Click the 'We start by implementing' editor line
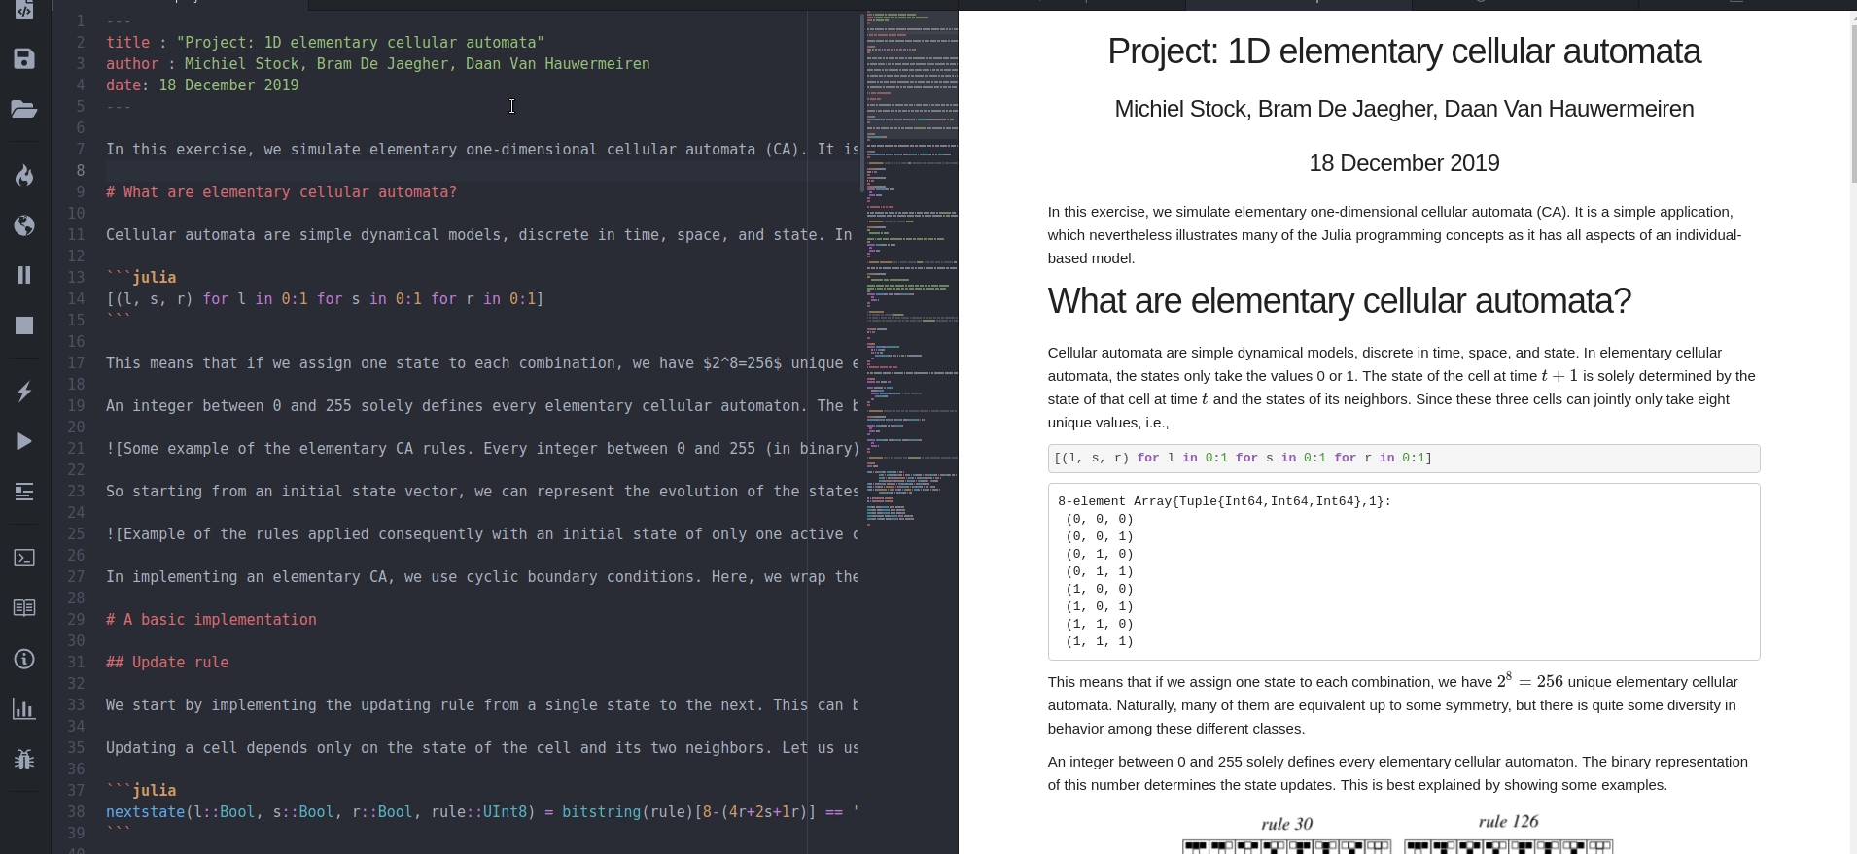This screenshot has width=1857, height=854. click(x=481, y=705)
